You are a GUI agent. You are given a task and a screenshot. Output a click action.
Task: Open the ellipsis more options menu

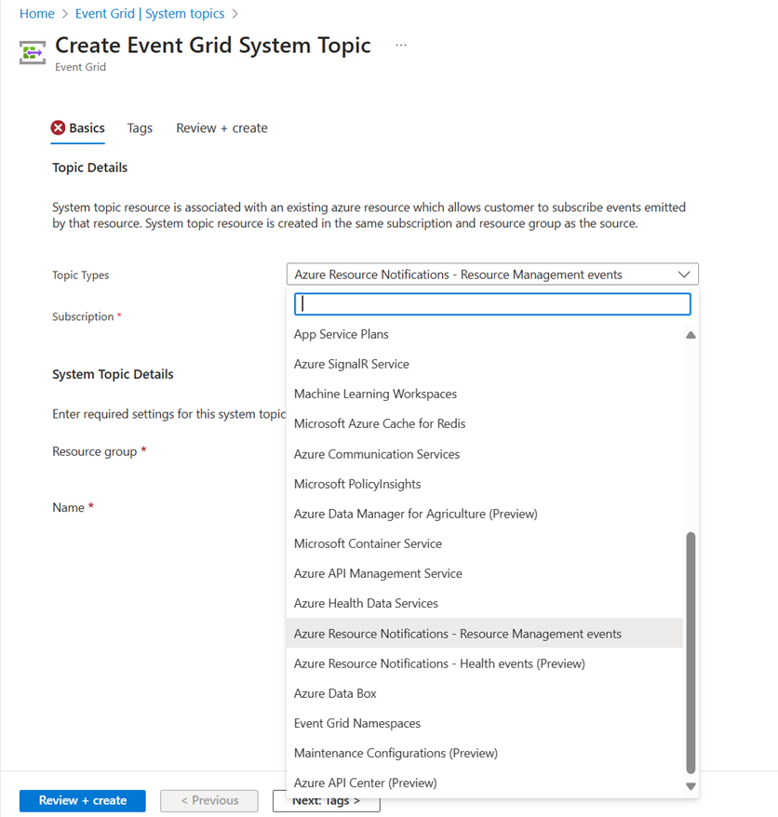click(401, 46)
